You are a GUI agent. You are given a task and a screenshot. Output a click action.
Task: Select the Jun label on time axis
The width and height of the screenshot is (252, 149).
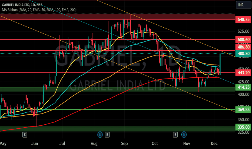tap(35, 143)
